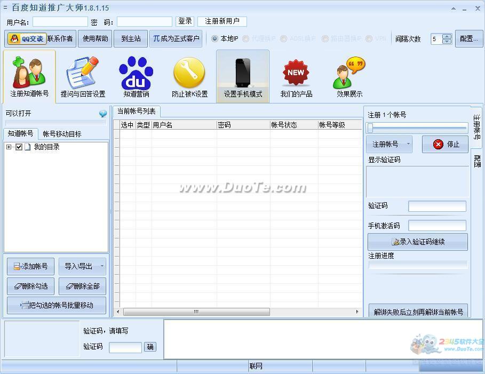
Task: Sort by 用户名 column header
Action: (184, 125)
